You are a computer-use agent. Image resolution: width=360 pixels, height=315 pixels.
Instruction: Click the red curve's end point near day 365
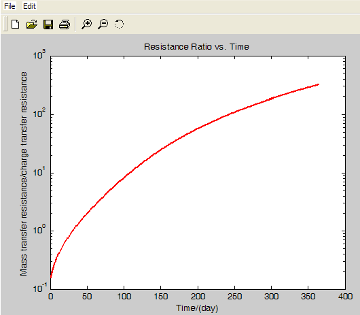318,84
